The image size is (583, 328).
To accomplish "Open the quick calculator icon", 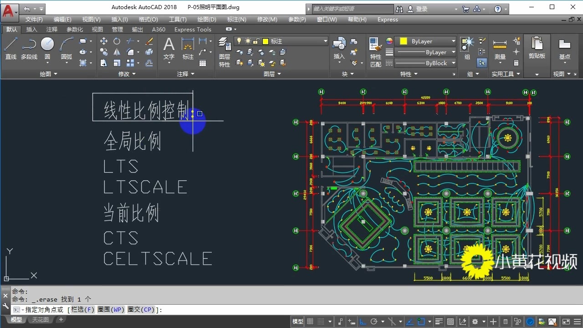I will pos(517,63).
